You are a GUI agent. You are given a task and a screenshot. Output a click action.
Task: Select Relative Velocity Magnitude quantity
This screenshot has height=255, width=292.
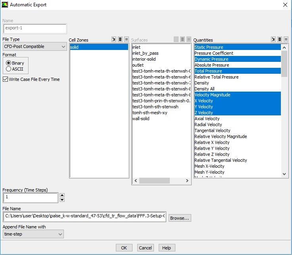point(238,136)
